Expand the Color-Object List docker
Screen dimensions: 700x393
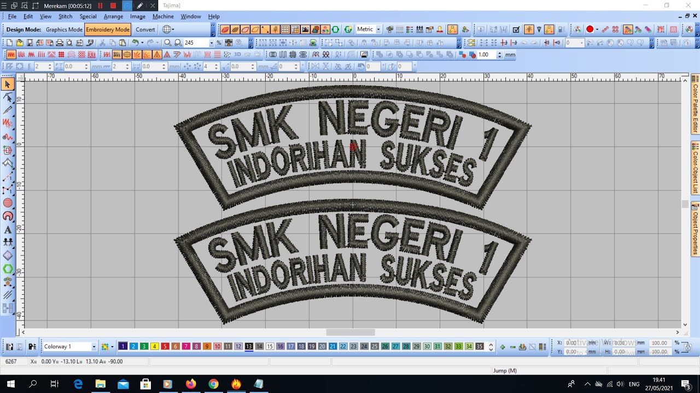[695, 169]
